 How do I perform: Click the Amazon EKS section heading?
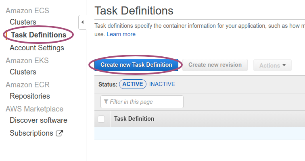point(27,60)
